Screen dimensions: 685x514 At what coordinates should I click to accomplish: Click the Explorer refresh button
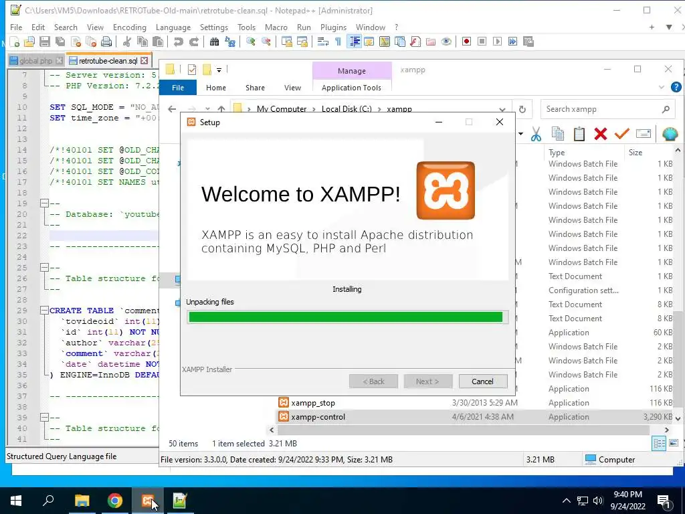pyautogui.click(x=522, y=109)
